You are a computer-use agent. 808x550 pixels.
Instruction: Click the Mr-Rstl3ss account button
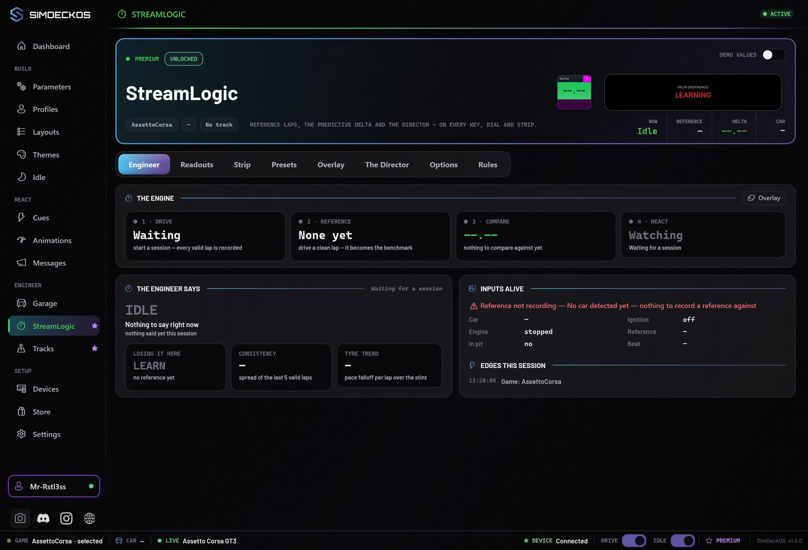tap(54, 486)
